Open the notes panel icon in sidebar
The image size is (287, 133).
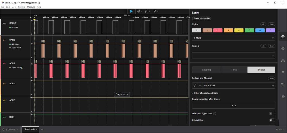click(x=283, y=96)
